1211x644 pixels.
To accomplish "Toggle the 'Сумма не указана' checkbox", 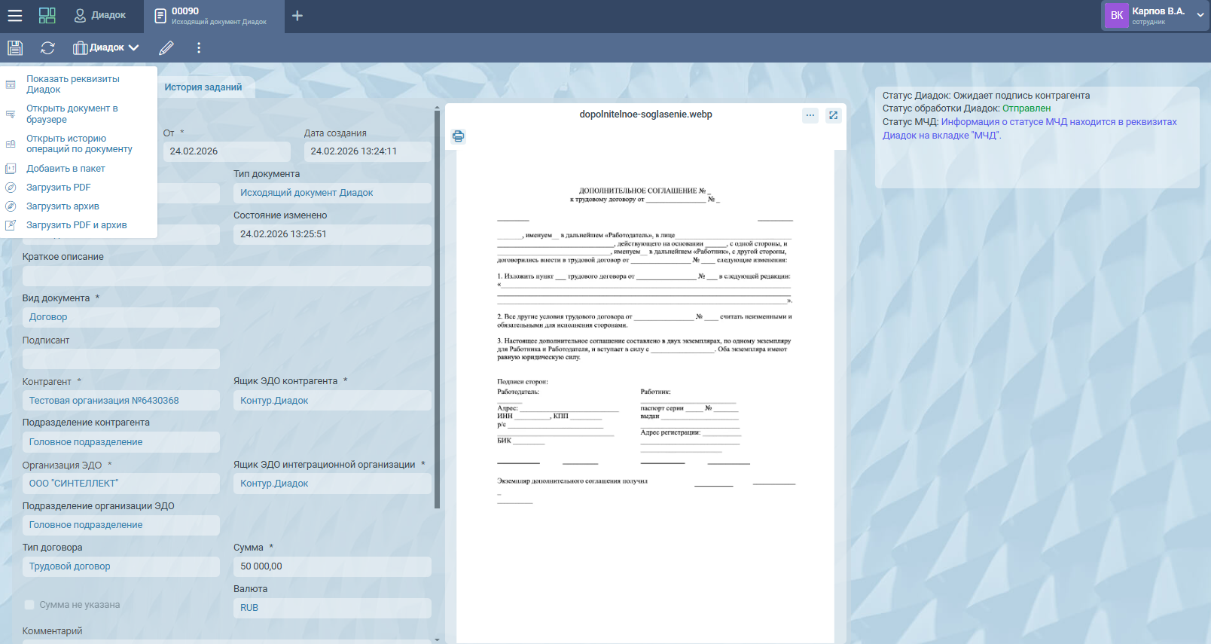I will [30, 605].
